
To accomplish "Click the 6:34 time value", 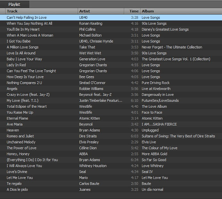I will pyautogui.click(x=135, y=160).
